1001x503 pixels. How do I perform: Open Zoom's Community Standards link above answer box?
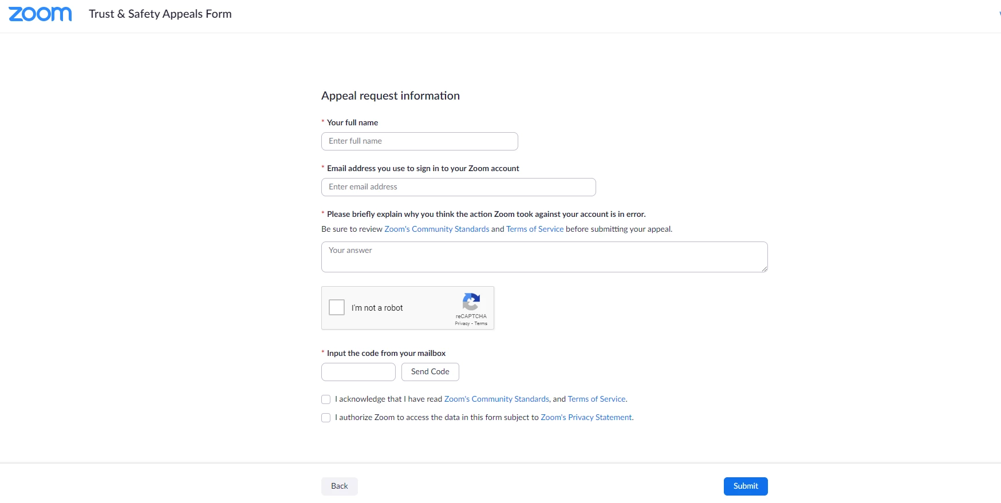(437, 229)
